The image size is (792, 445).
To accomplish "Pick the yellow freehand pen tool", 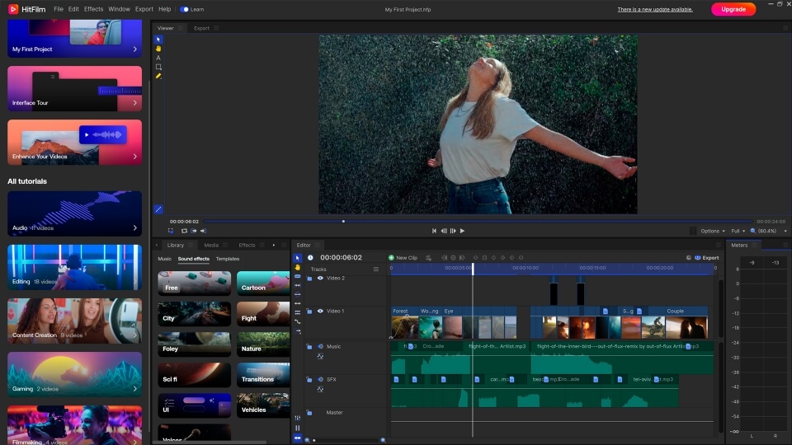I will pyautogui.click(x=158, y=76).
